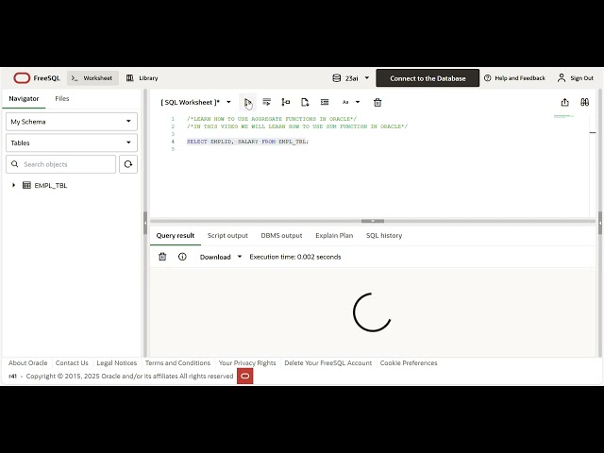
Task: Switch to the SQL history tab
Action: pos(384,235)
